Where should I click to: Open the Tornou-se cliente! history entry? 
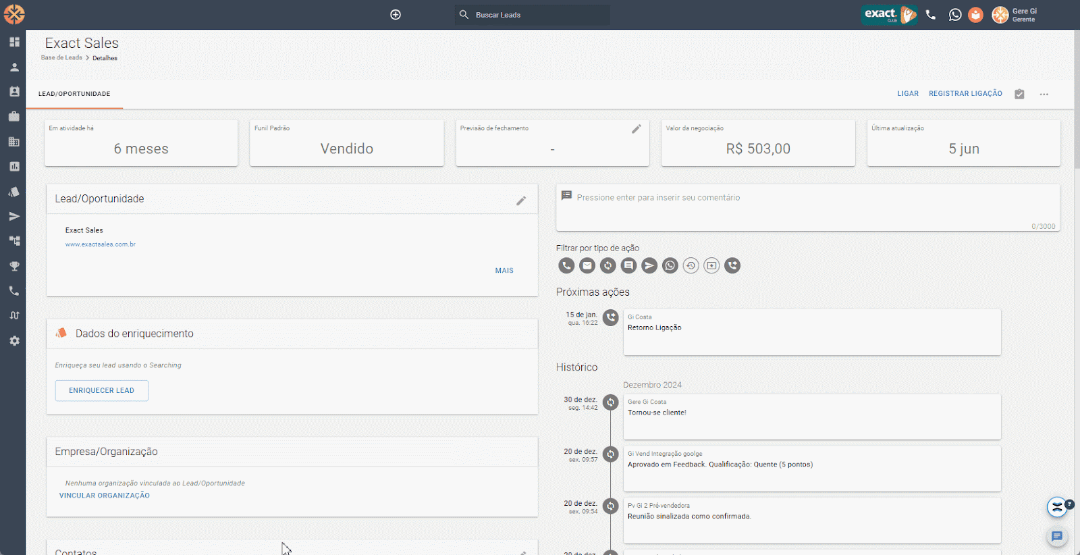pos(812,417)
